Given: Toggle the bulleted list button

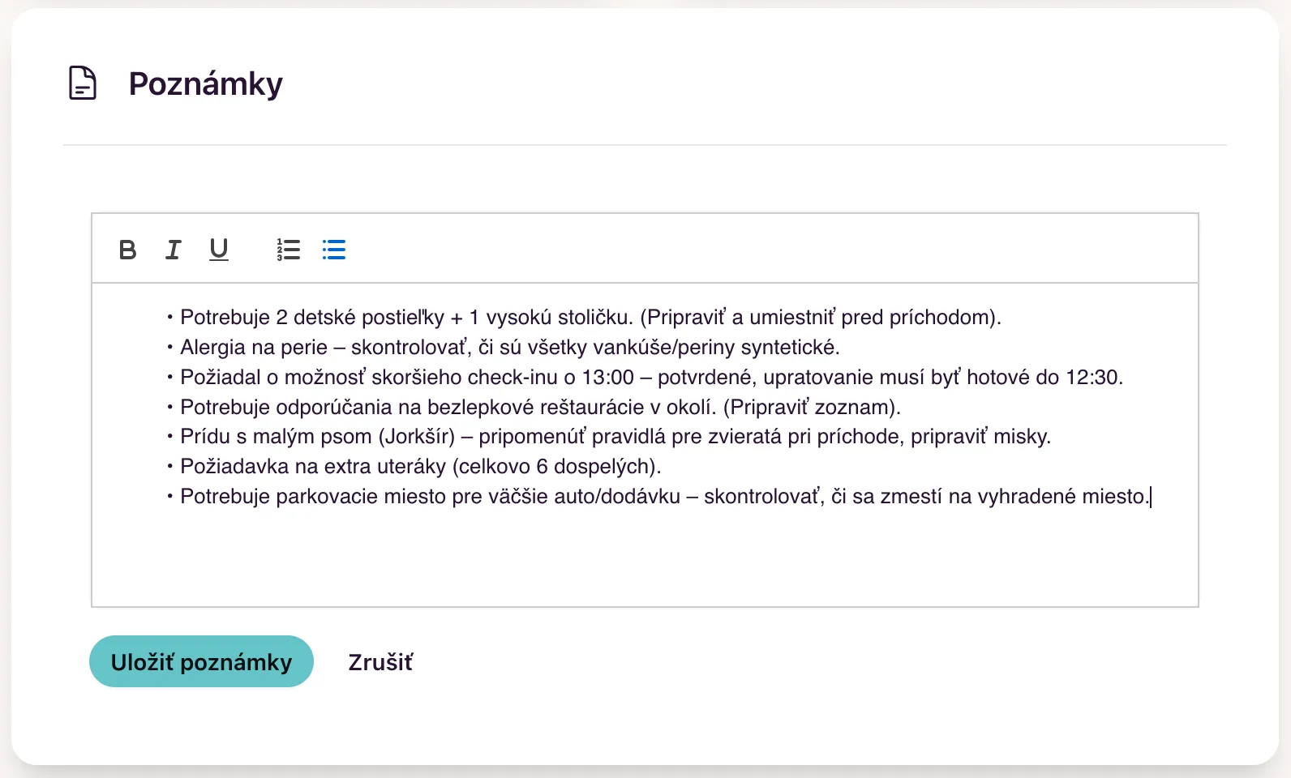Looking at the screenshot, I should coord(333,250).
